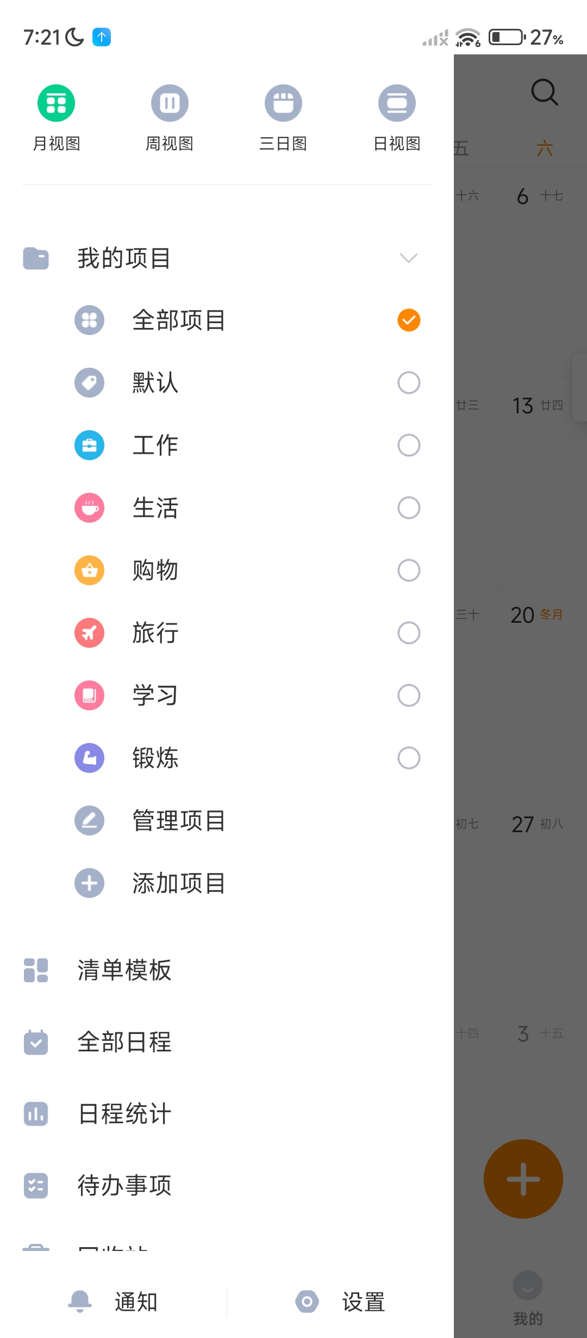587x1338 pixels.
Task: Select the 工作 project radio button
Action: coord(409,445)
